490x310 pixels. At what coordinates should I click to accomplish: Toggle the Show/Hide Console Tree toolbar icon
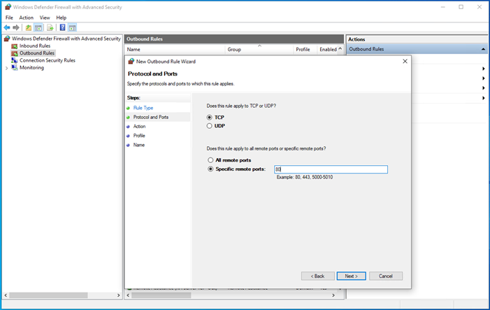(38, 27)
